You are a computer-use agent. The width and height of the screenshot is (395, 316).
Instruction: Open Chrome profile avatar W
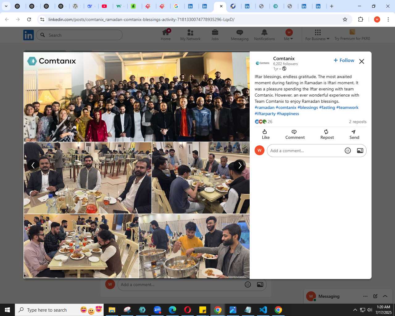click(377, 19)
